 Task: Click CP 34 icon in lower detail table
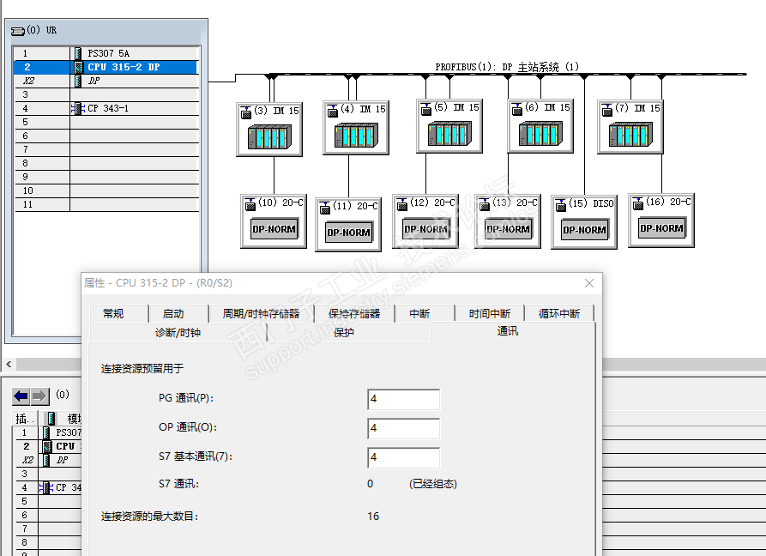click(x=46, y=487)
